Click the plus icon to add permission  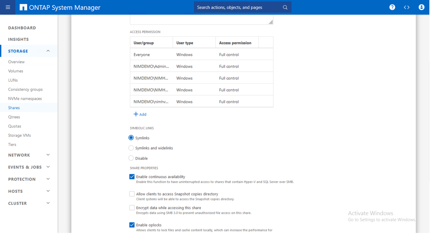click(x=136, y=114)
